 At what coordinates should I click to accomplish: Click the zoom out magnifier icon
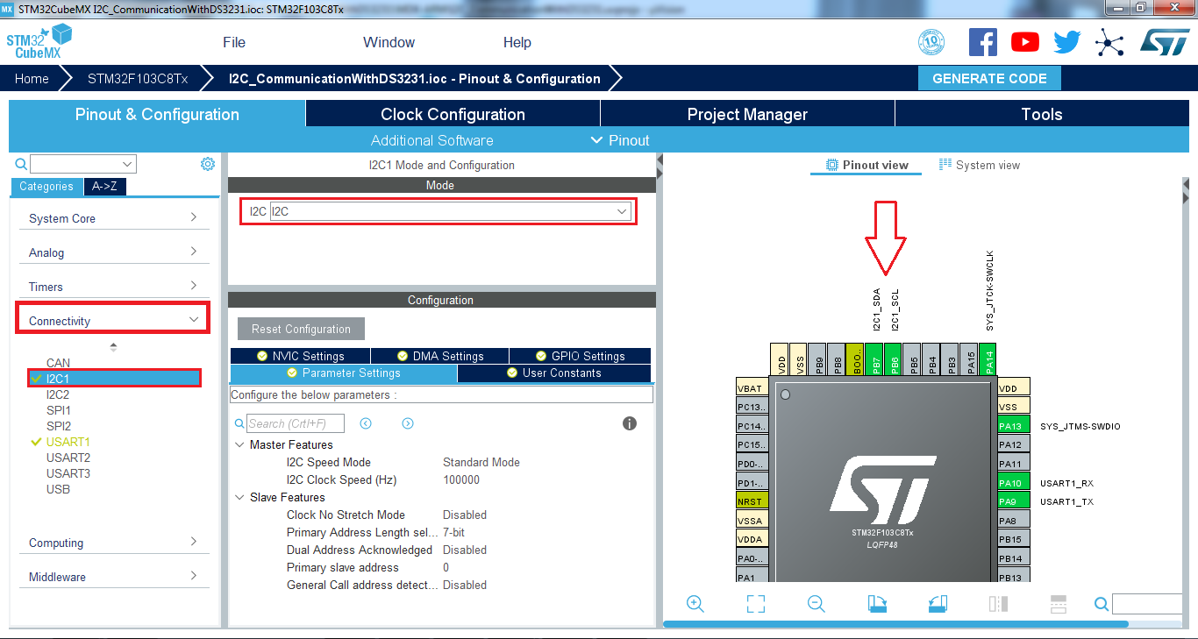[816, 603]
